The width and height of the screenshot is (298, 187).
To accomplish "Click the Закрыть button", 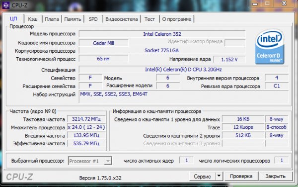I will click(x=275, y=176).
